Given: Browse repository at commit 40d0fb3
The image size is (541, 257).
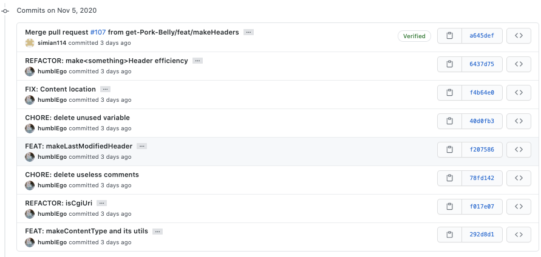Looking at the screenshot, I should [519, 121].
